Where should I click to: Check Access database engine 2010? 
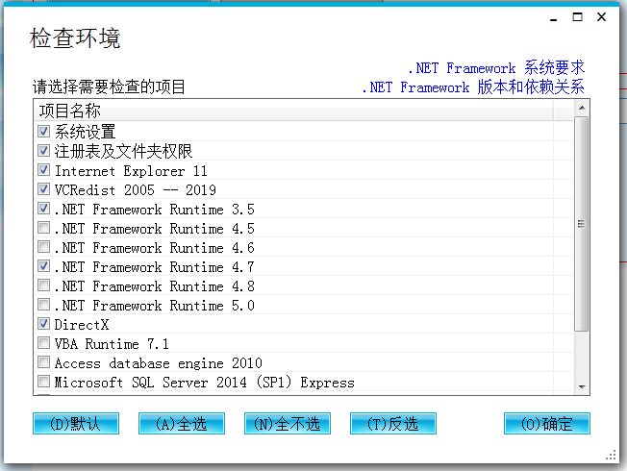pyautogui.click(x=43, y=362)
